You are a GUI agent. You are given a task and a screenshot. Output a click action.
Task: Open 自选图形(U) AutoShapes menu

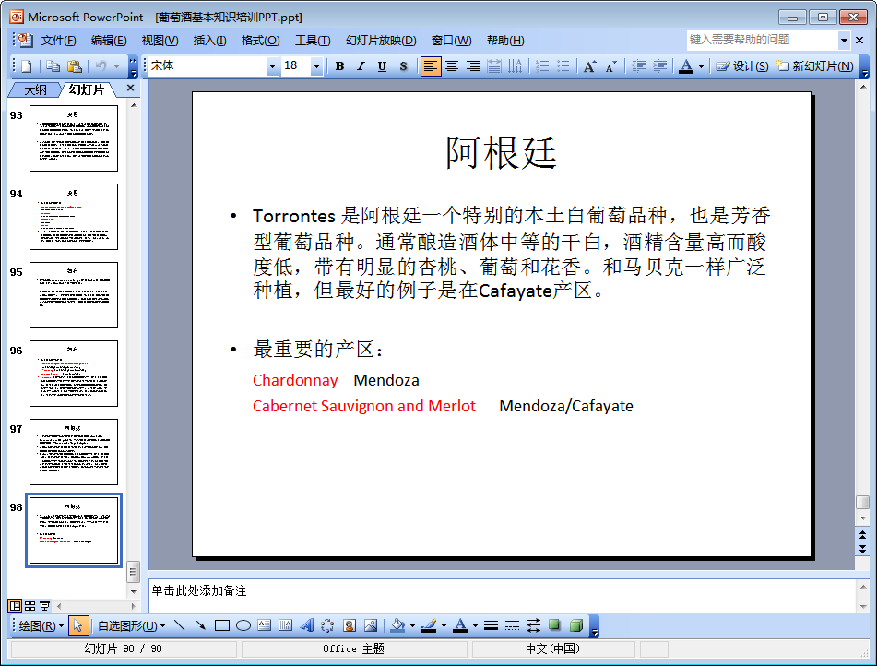tap(132, 625)
